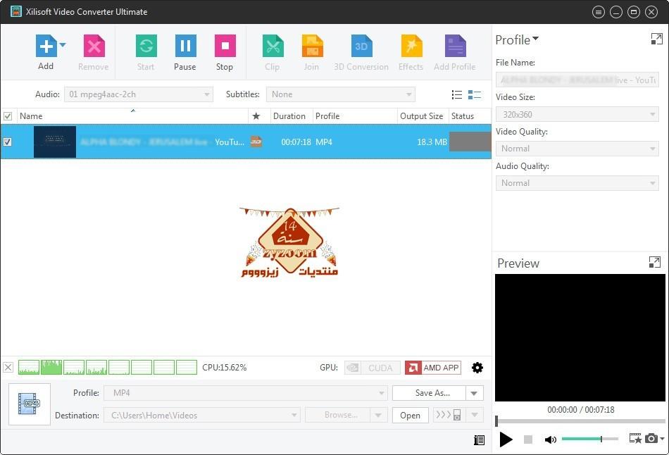Click the Browse button

[337, 415]
